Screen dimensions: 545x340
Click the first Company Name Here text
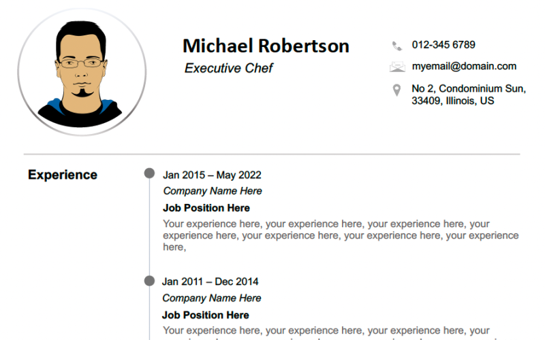click(213, 191)
